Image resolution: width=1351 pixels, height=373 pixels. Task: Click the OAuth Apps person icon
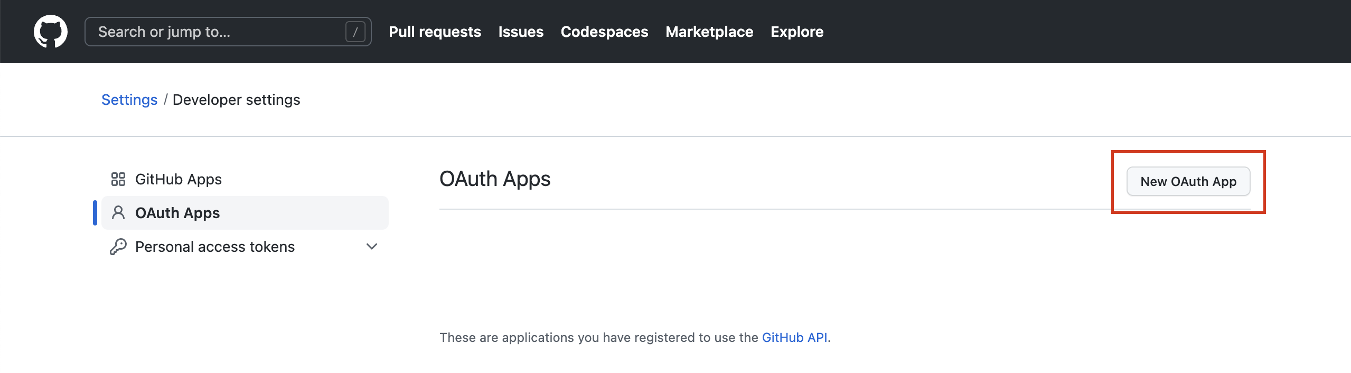[x=118, y=213]
